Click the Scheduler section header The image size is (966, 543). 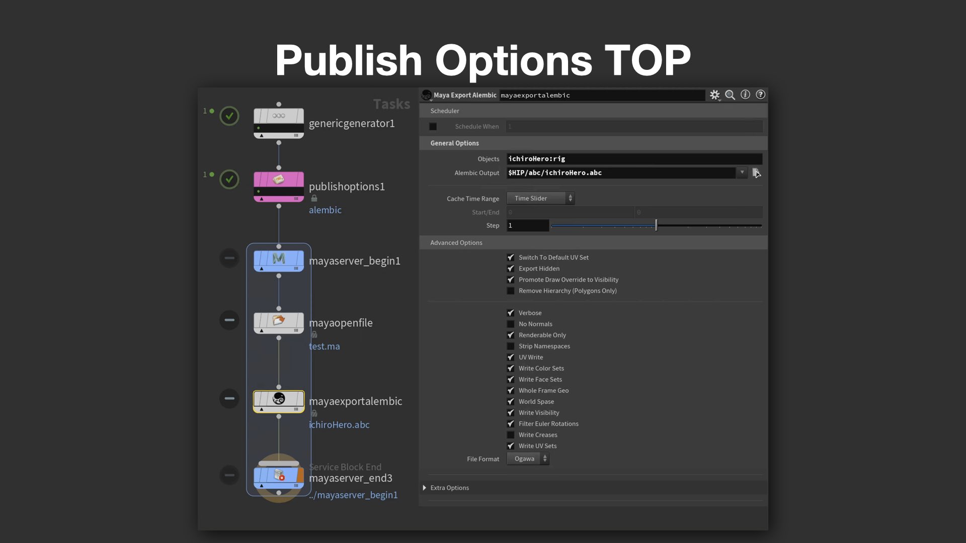click(593, 111)
